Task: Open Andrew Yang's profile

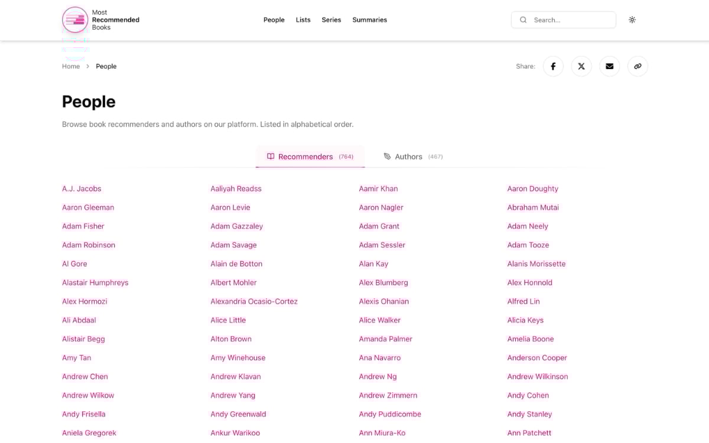Action: point(233,396)
